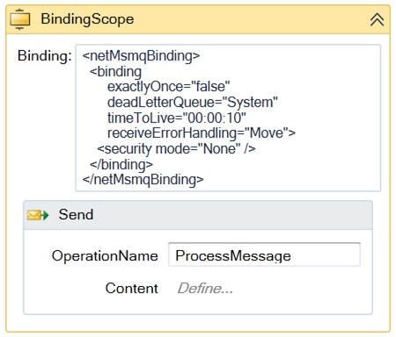Click inside the Binding XML text box
The width and height of the screenshot is (396, 337).
click(228, 118)
